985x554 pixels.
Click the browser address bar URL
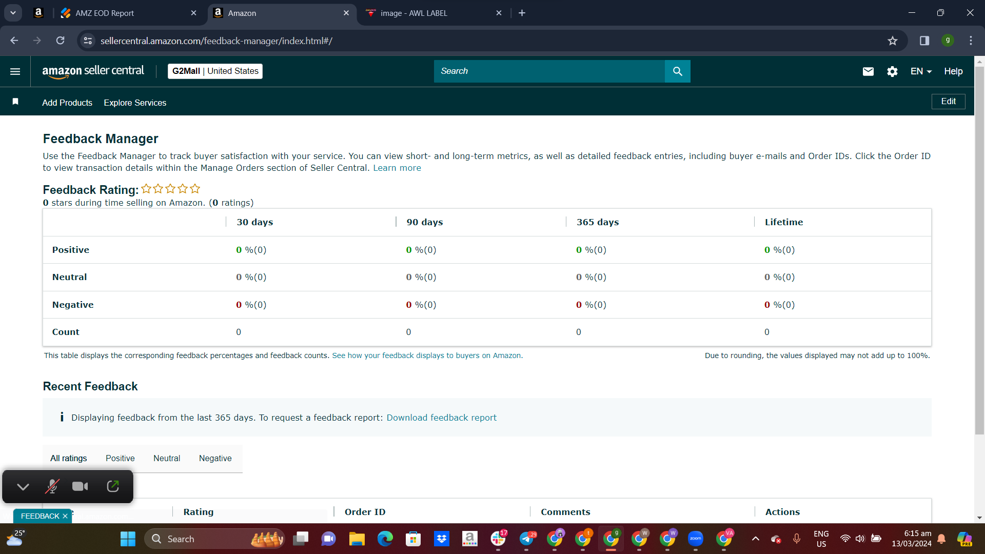[216, 41]
